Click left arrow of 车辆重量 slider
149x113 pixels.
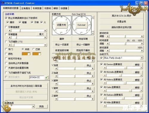coord(10,37)
